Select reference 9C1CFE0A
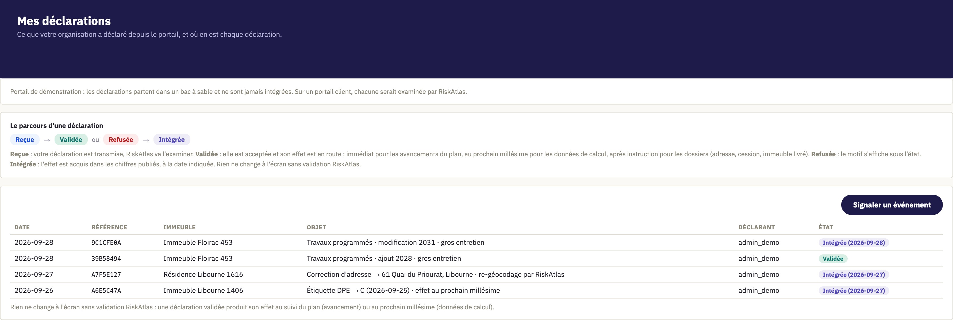953x320 pixels. pos(106,243)
